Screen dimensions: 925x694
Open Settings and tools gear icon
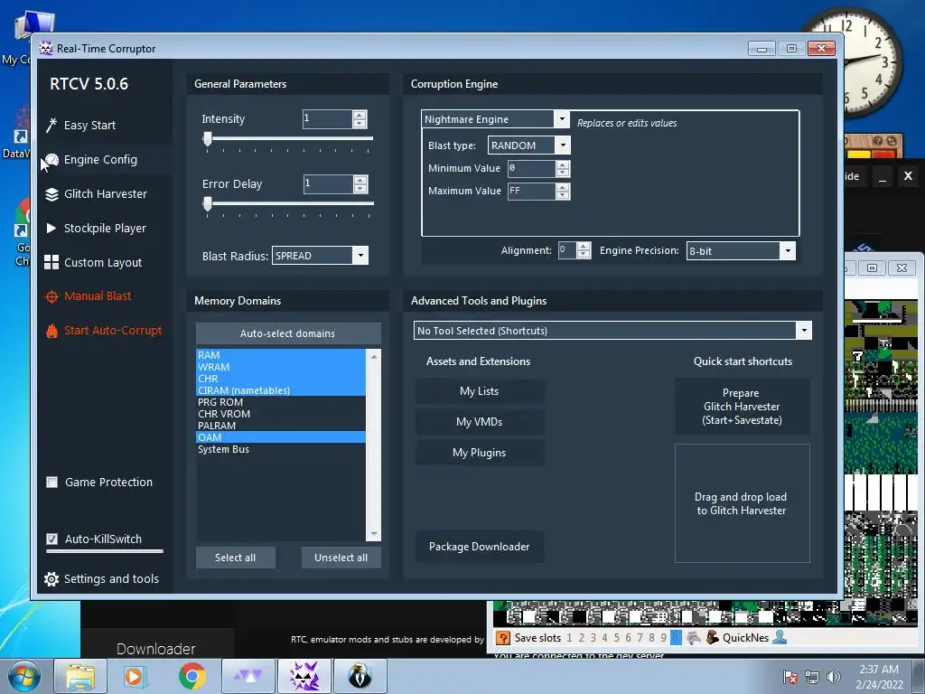point(51,579)
